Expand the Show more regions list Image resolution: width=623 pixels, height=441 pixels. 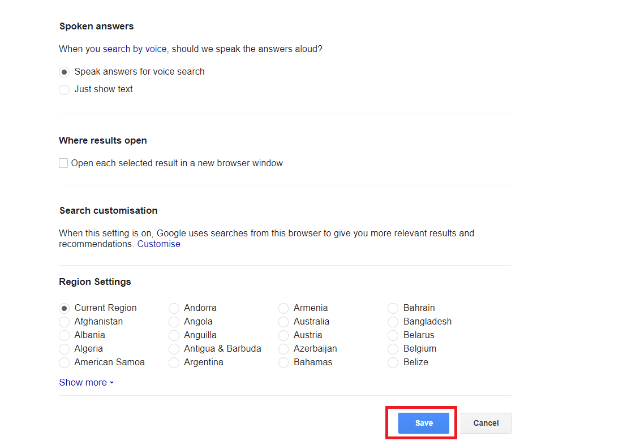pyautogui.click(x=86, y=382)
